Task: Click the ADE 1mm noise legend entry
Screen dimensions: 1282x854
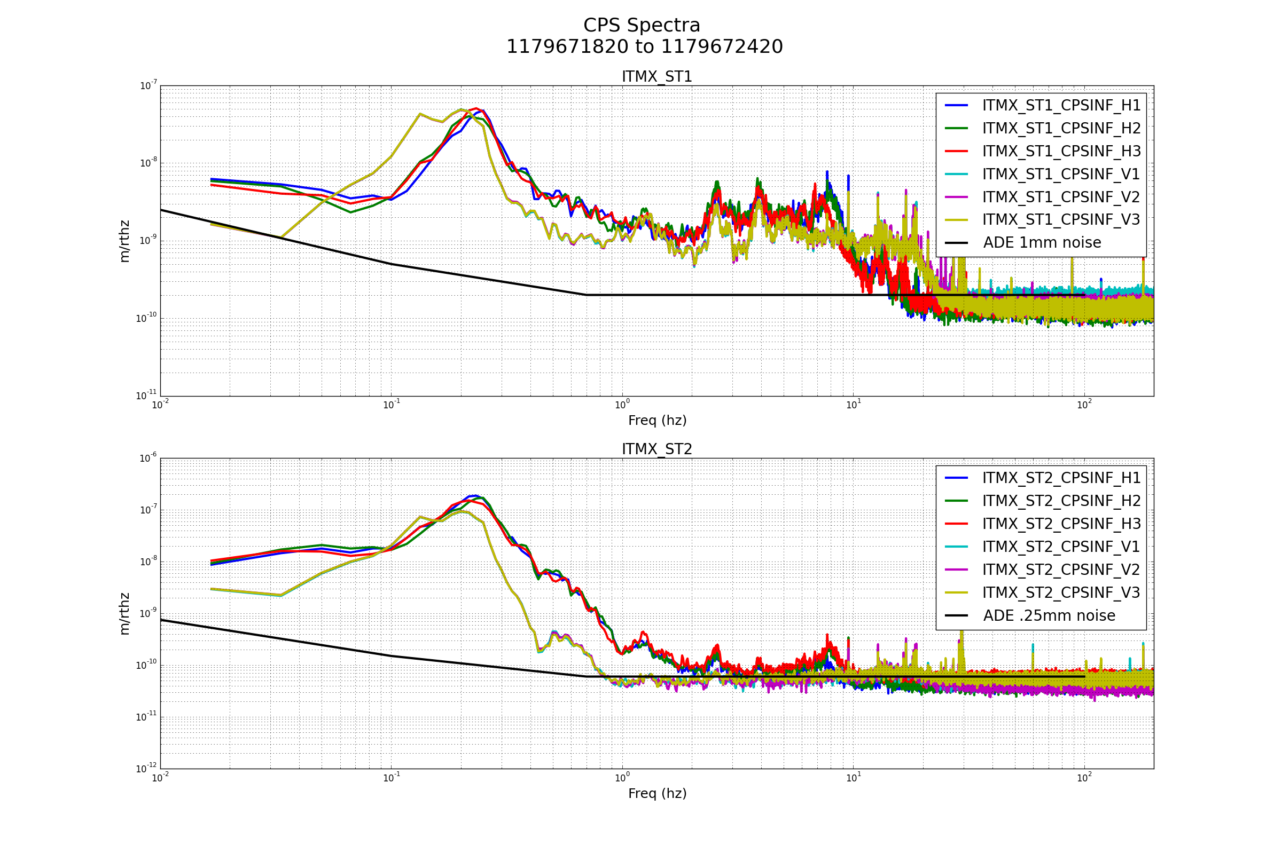Action: point(1042,242)
